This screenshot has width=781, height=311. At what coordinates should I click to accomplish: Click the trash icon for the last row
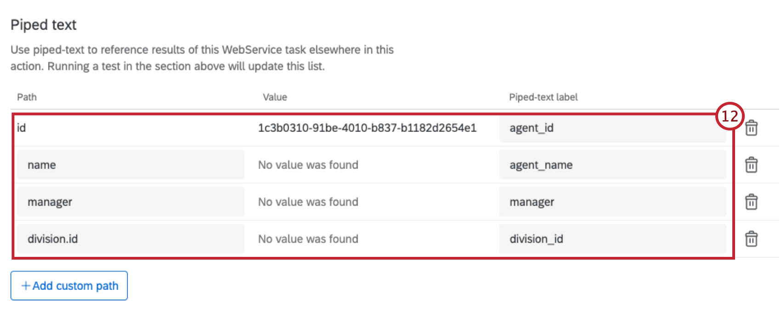click(x=752, y=239)
